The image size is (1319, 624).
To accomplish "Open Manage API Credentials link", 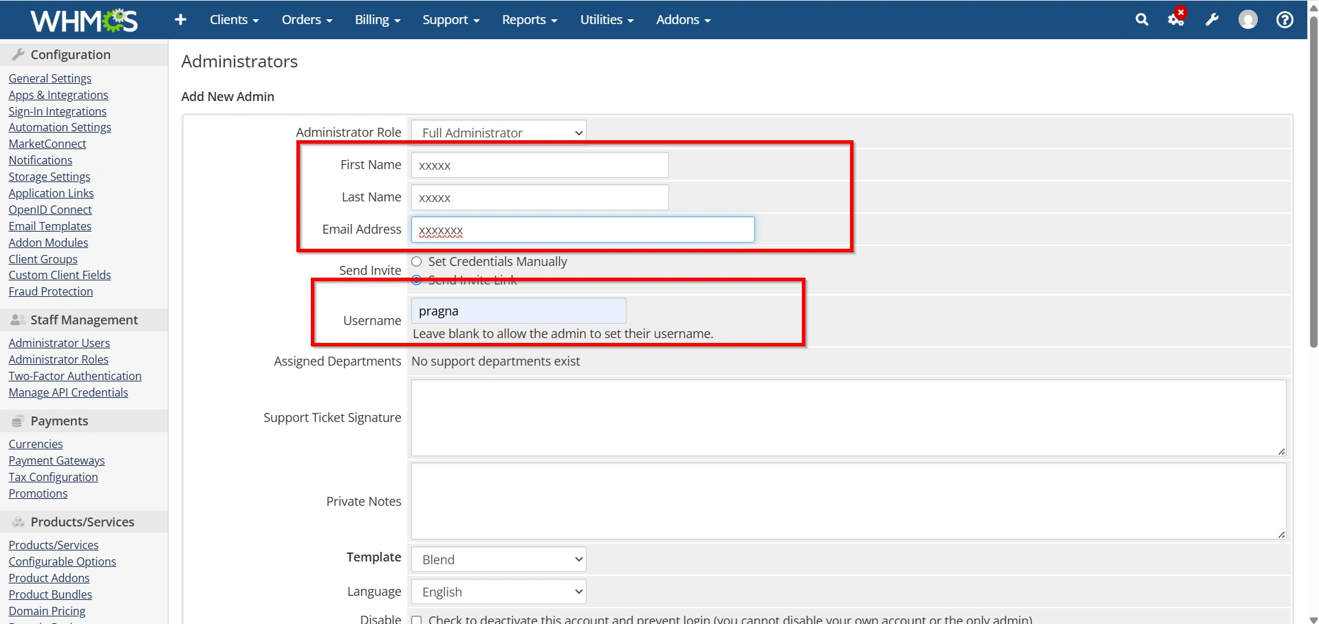I will (69, 392).
